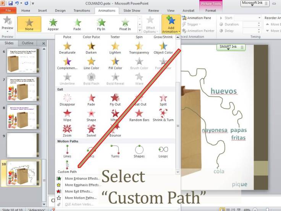Close the Slides/Outline pane

(x=44, y=43)
